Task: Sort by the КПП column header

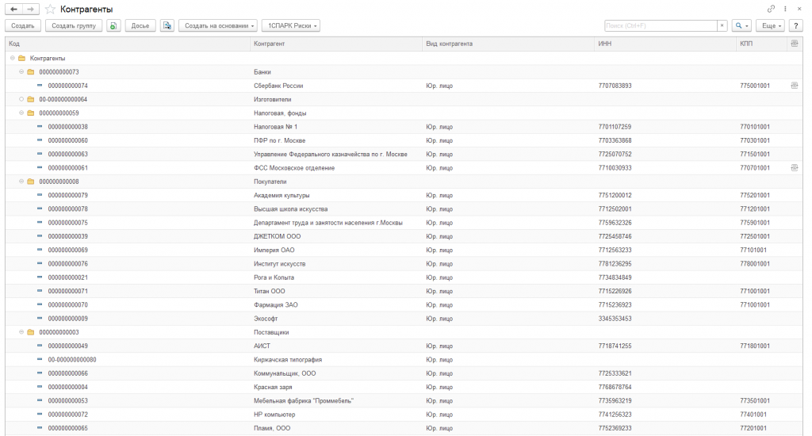Action: pyautogui.click(x=762, y=44)
